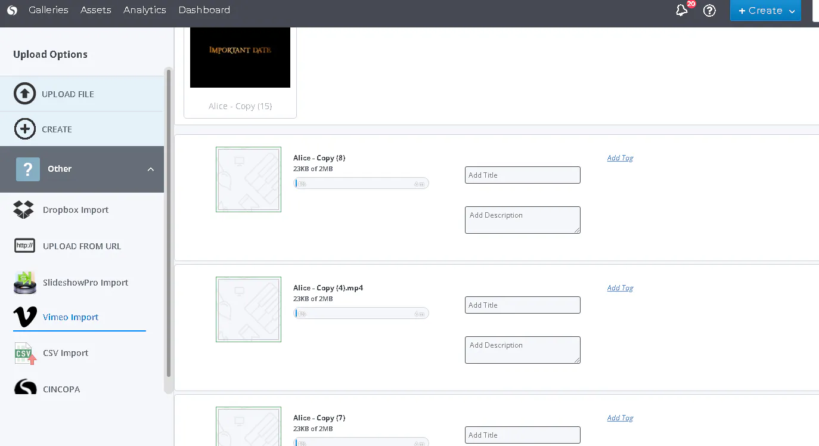
Task: Click the Cincopa logo in top bar
Action: coord(12,10)
